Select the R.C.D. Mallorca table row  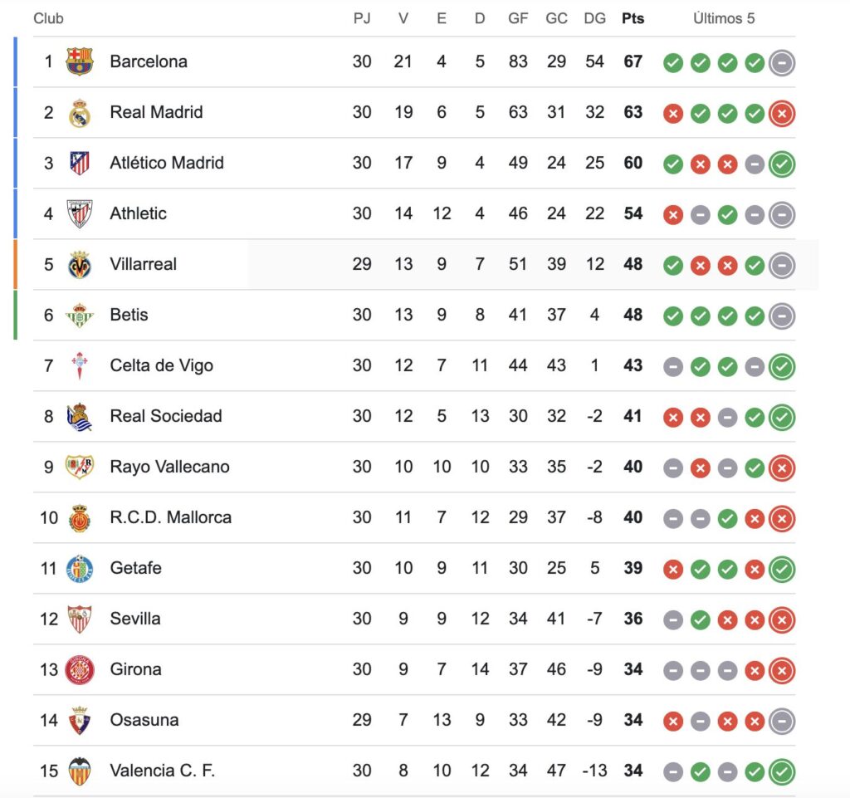coord(414,517)
